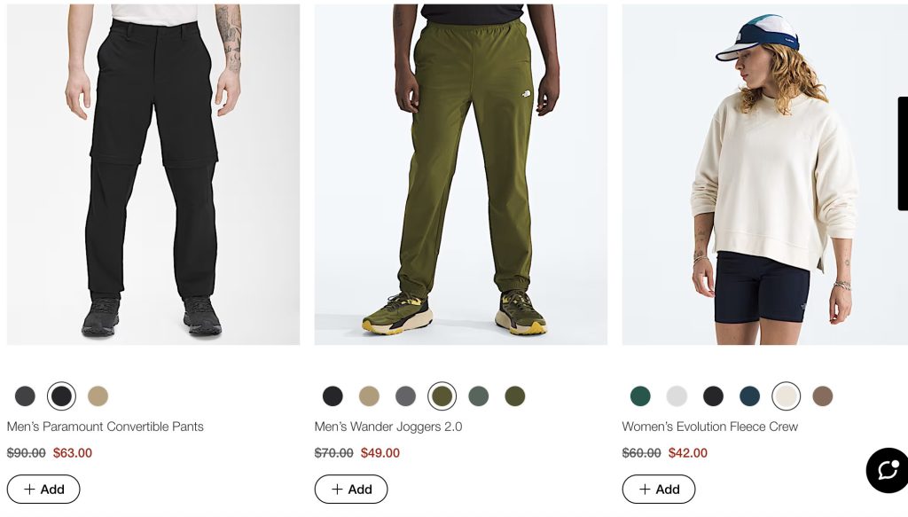Select dark gray swatch for Paramount Convertible Pants
The width and height of the screenshot is (908, 517).
pos(25,396)
